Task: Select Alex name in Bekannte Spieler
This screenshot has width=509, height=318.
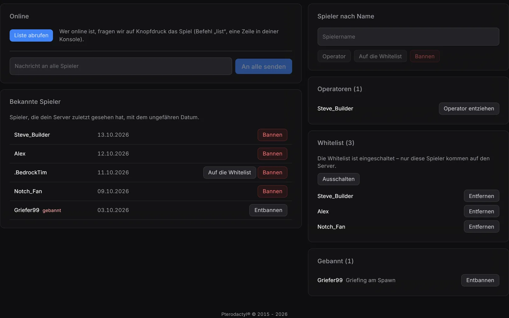Action: pyautogui.click(x=20, y=154)
